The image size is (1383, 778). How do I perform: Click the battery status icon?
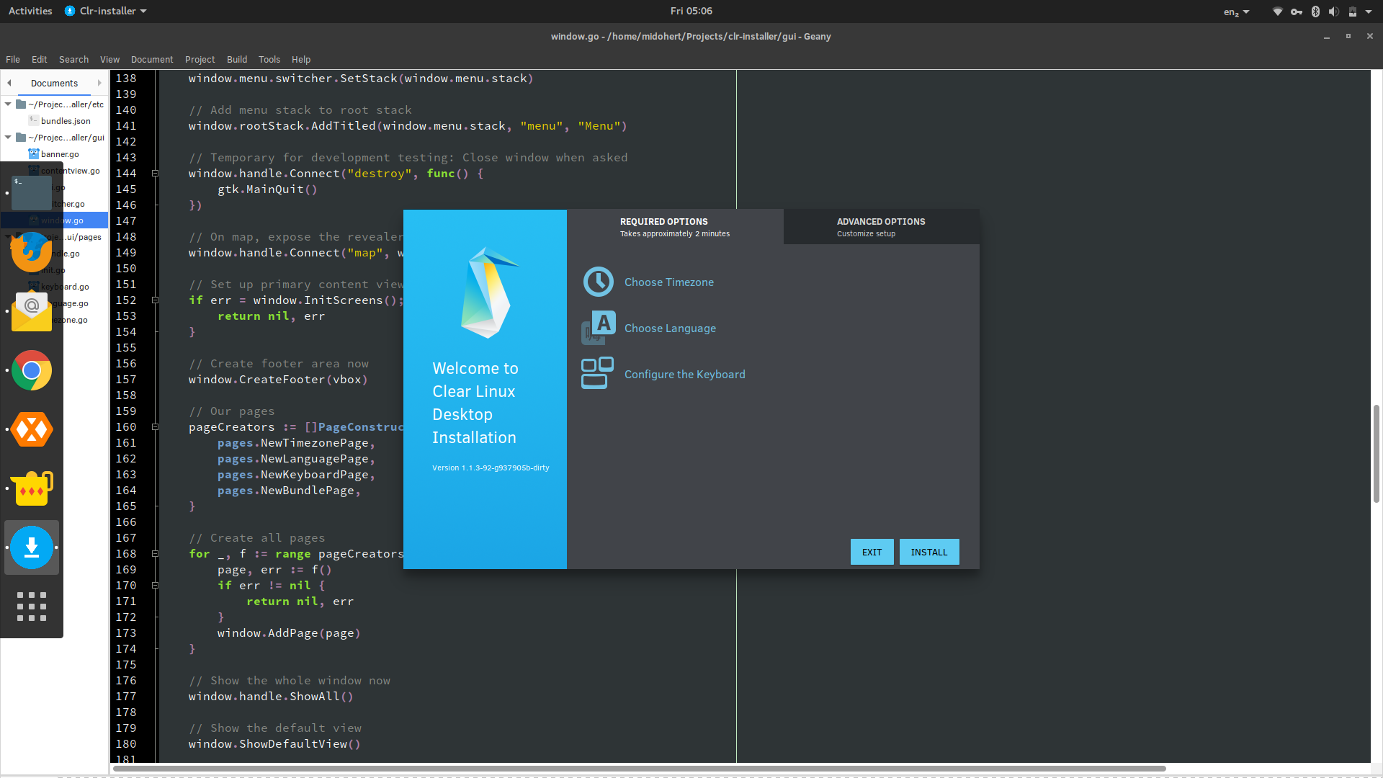(1353, 12)
